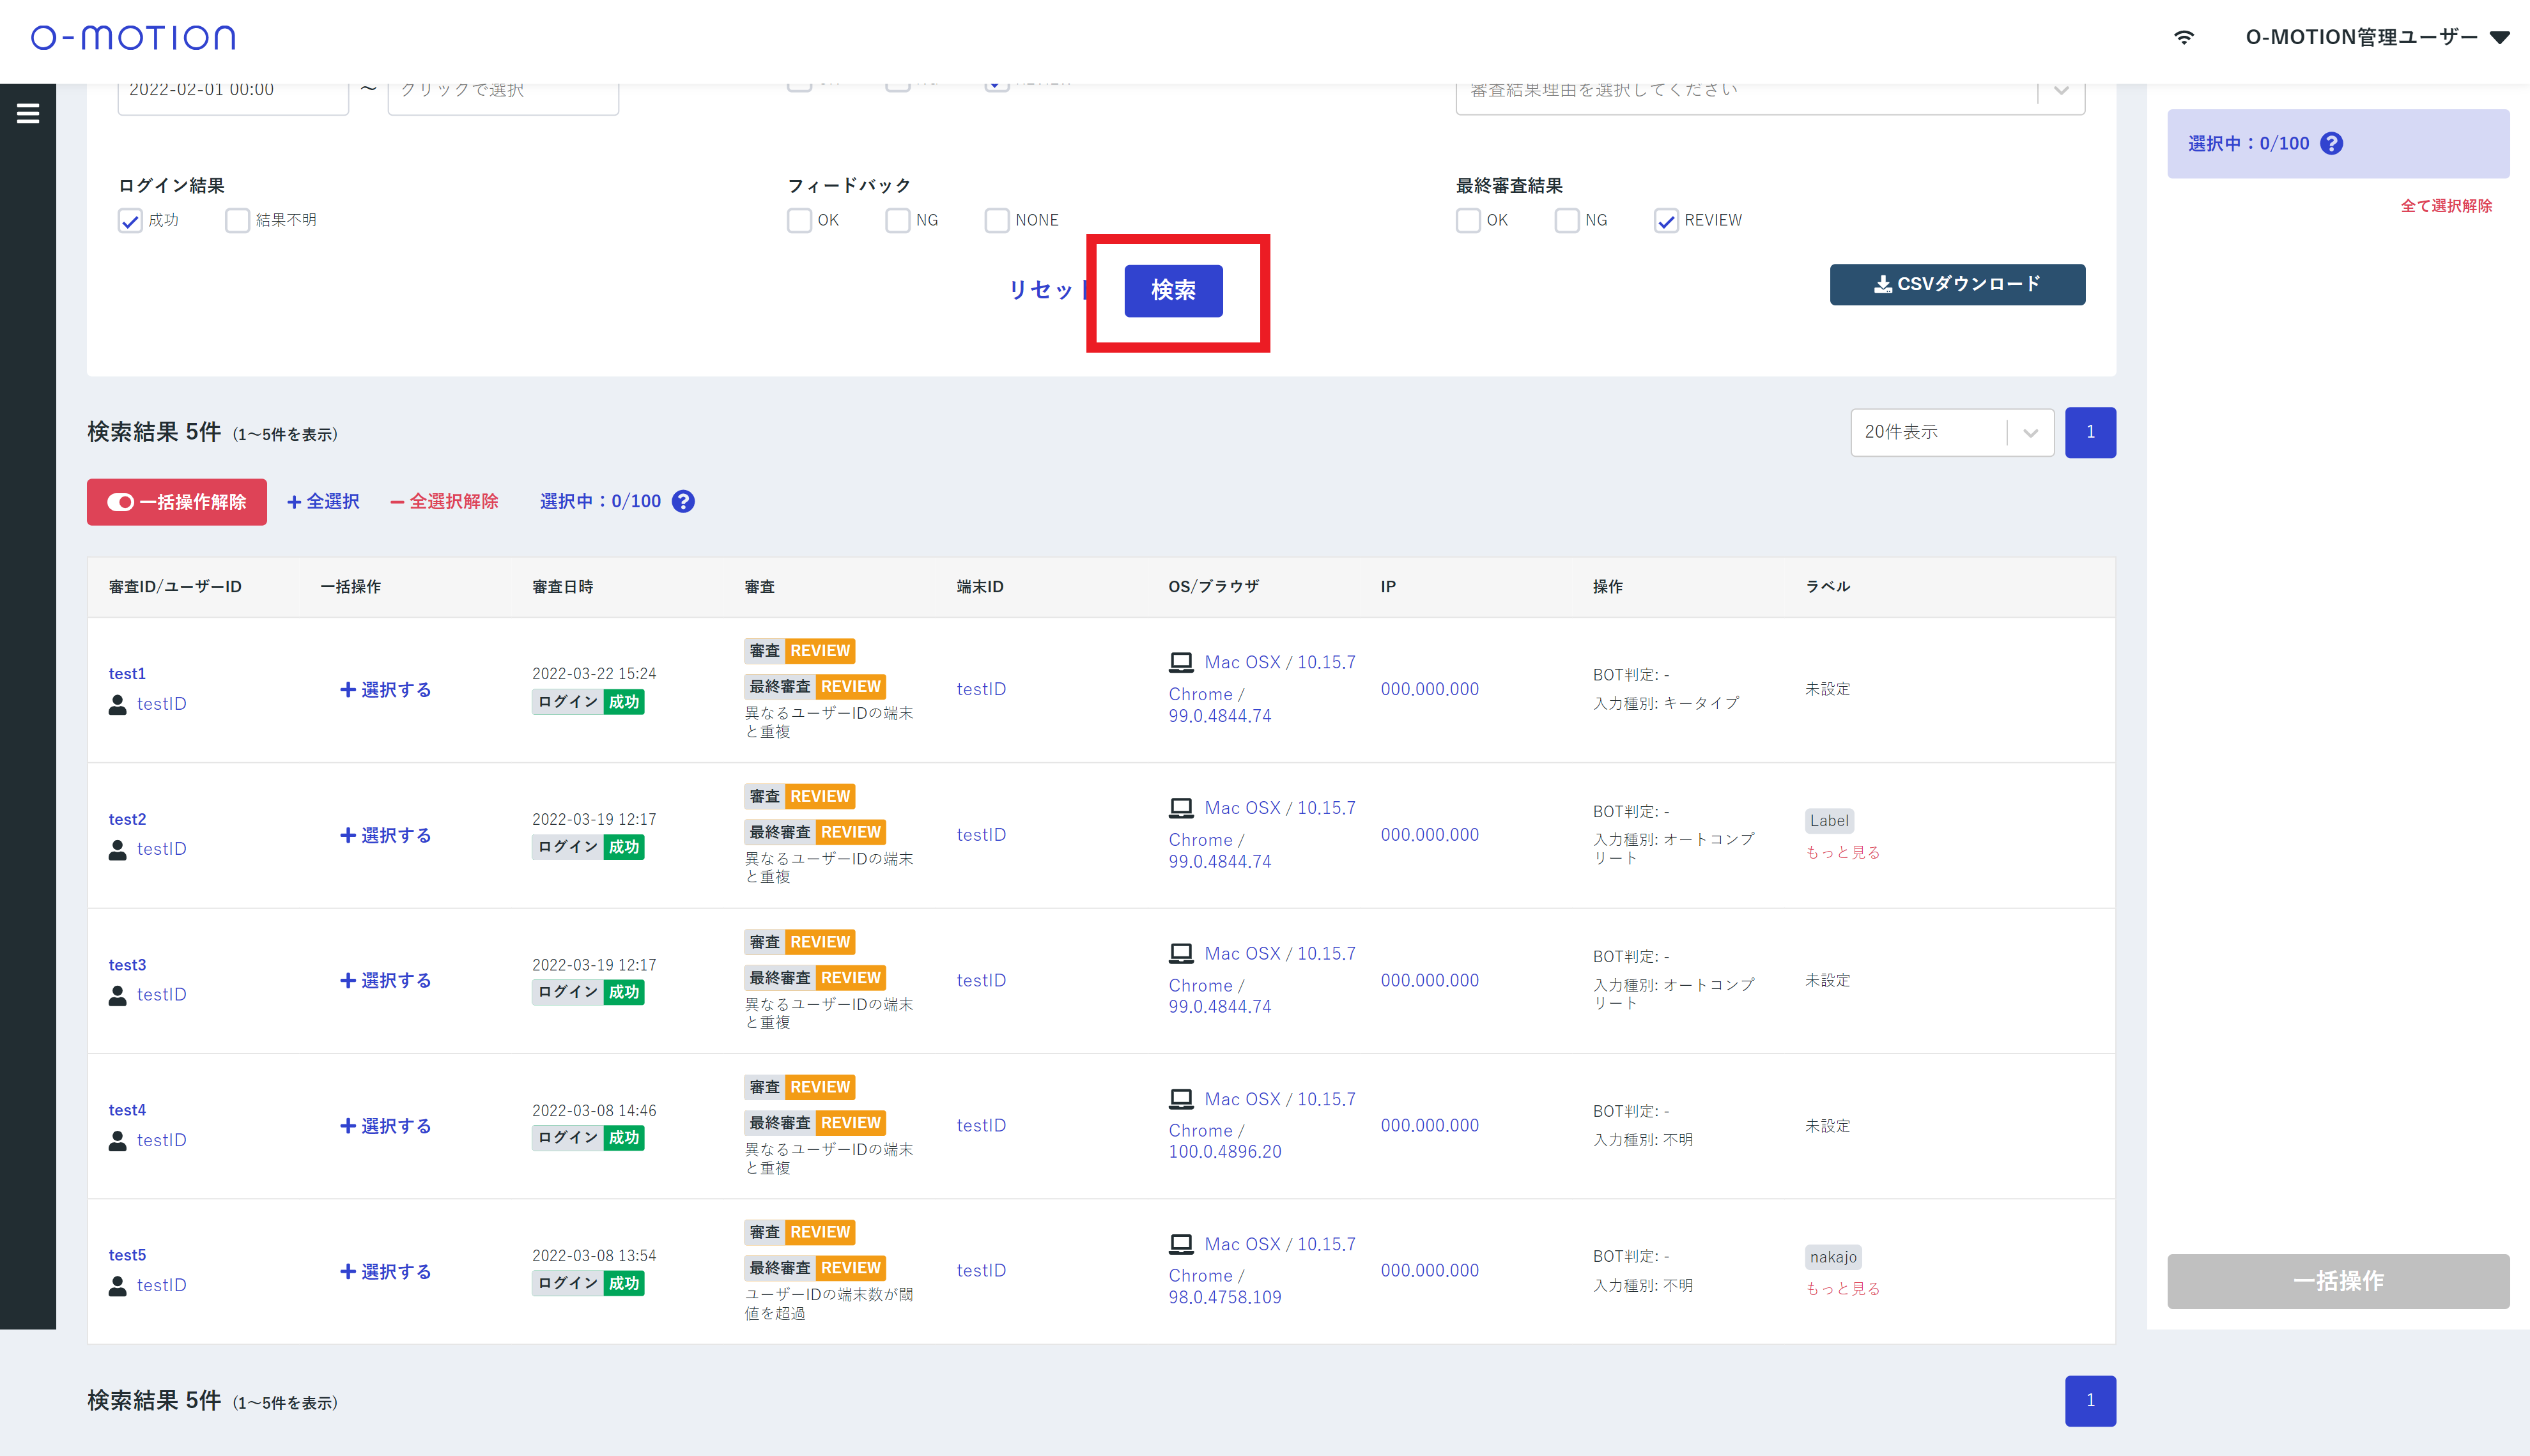Viewport: 2530px width, 1456px height.
Task: Open the test4 review ID link
Action: tap(127, 1110)
